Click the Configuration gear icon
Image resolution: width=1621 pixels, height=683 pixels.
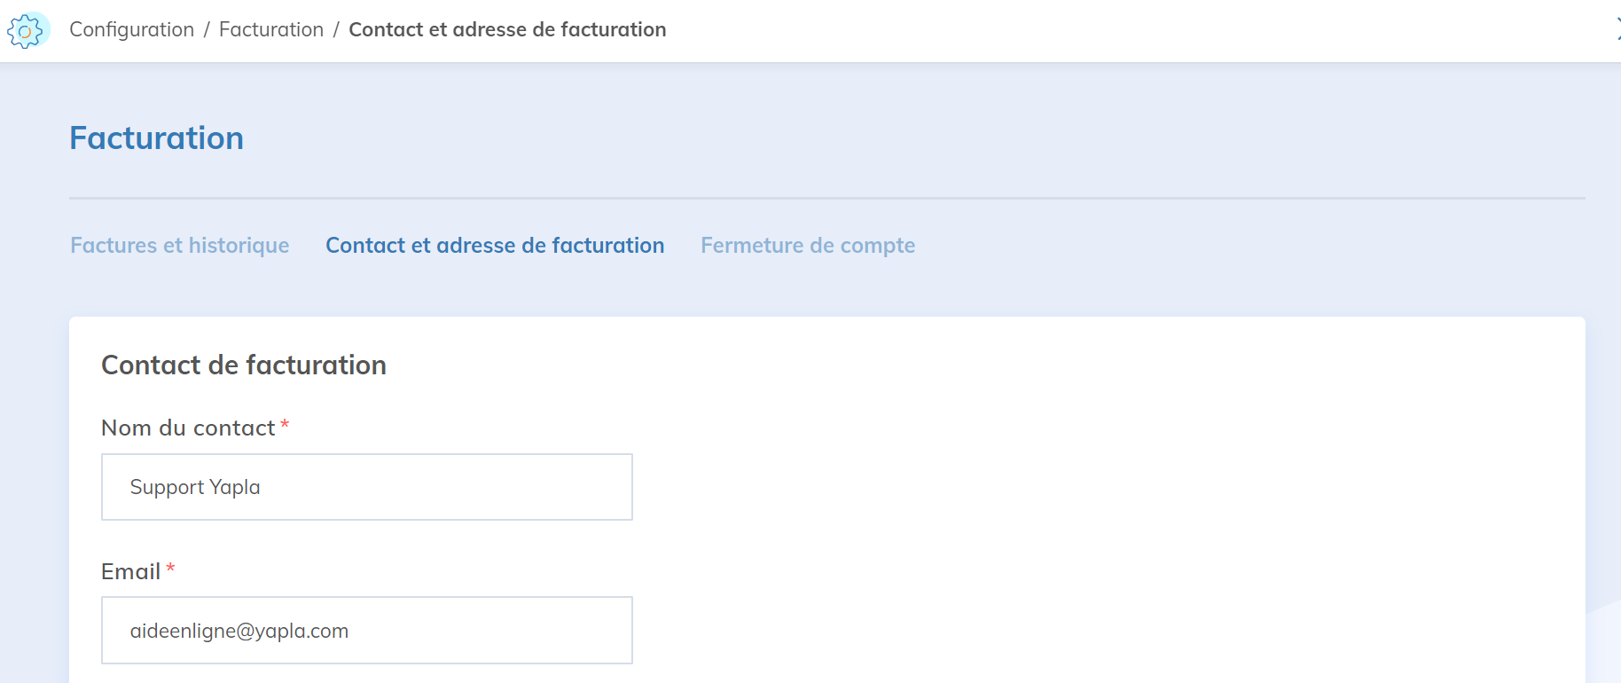27,30
